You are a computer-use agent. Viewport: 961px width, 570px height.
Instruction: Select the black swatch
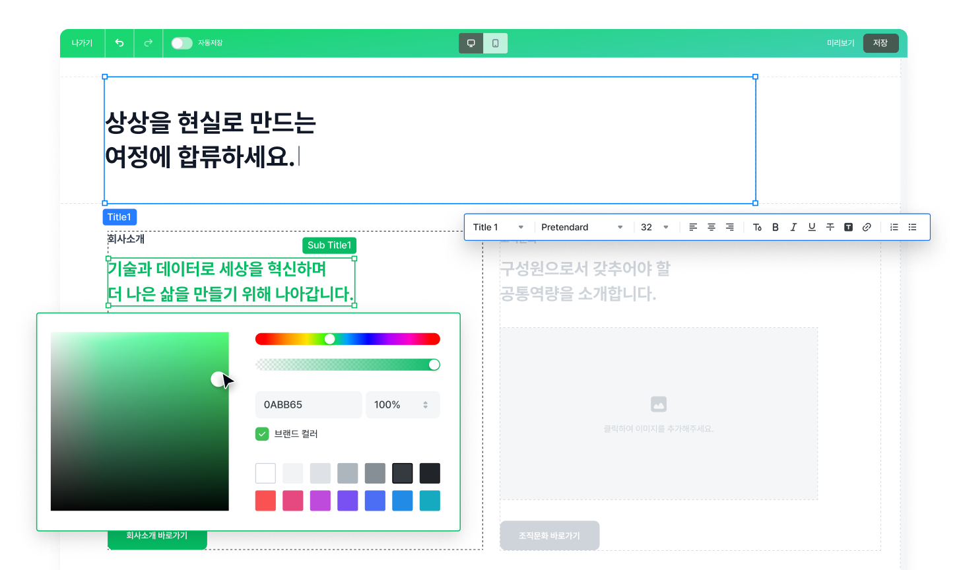430,473
